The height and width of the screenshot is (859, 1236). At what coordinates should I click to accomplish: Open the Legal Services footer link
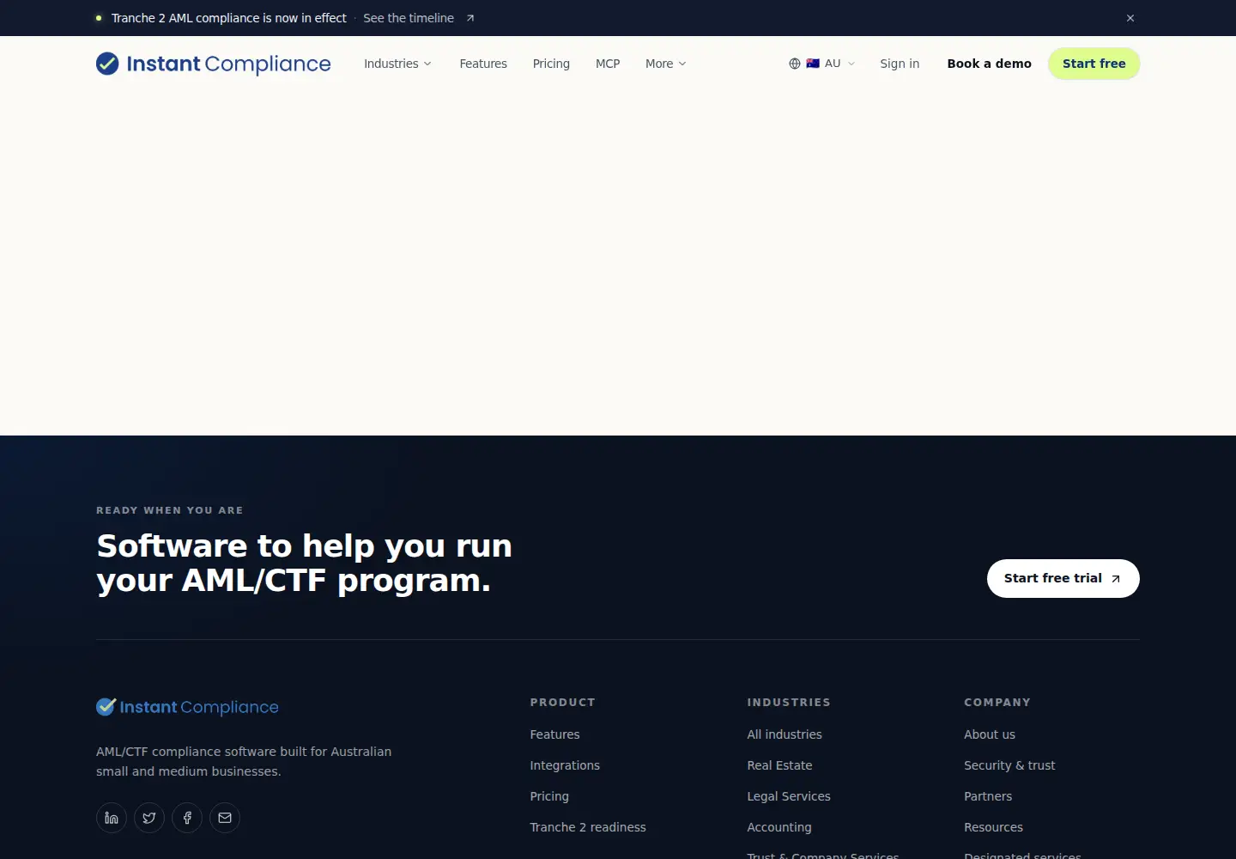[x=789, y=796]
